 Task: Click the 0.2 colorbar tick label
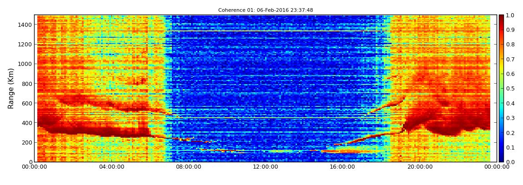511,133
